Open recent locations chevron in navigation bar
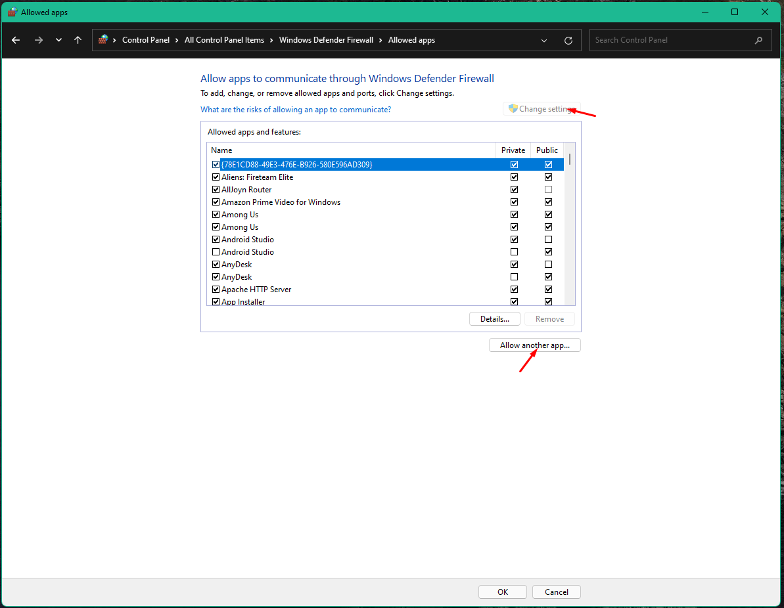Screen dimensions: 784x608 tap(58, 40)
